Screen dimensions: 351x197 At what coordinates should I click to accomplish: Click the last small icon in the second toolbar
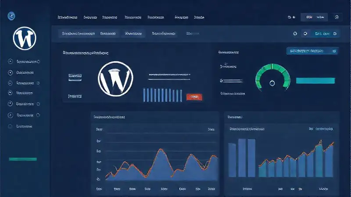click(335, 34)
